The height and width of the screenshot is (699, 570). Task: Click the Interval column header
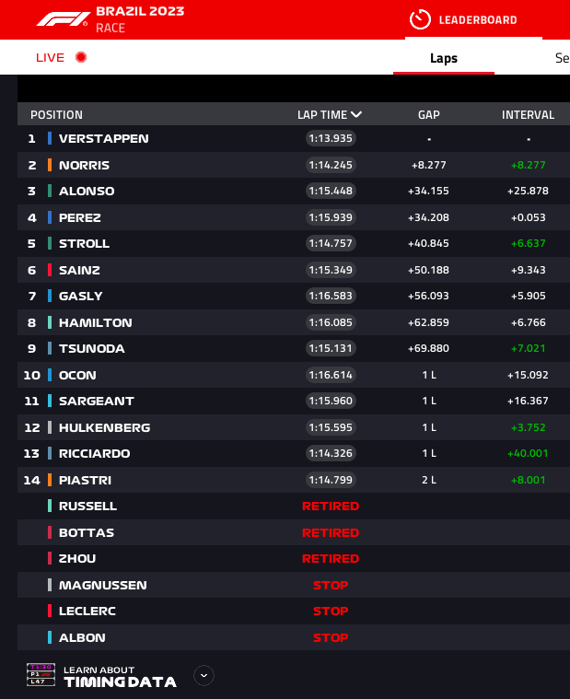pyautogui.click(x=529, y=115)
